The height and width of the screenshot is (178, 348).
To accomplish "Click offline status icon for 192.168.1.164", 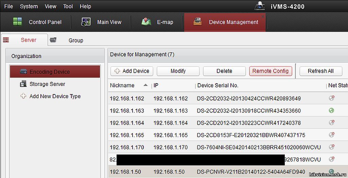I will [x=332, y=122].
